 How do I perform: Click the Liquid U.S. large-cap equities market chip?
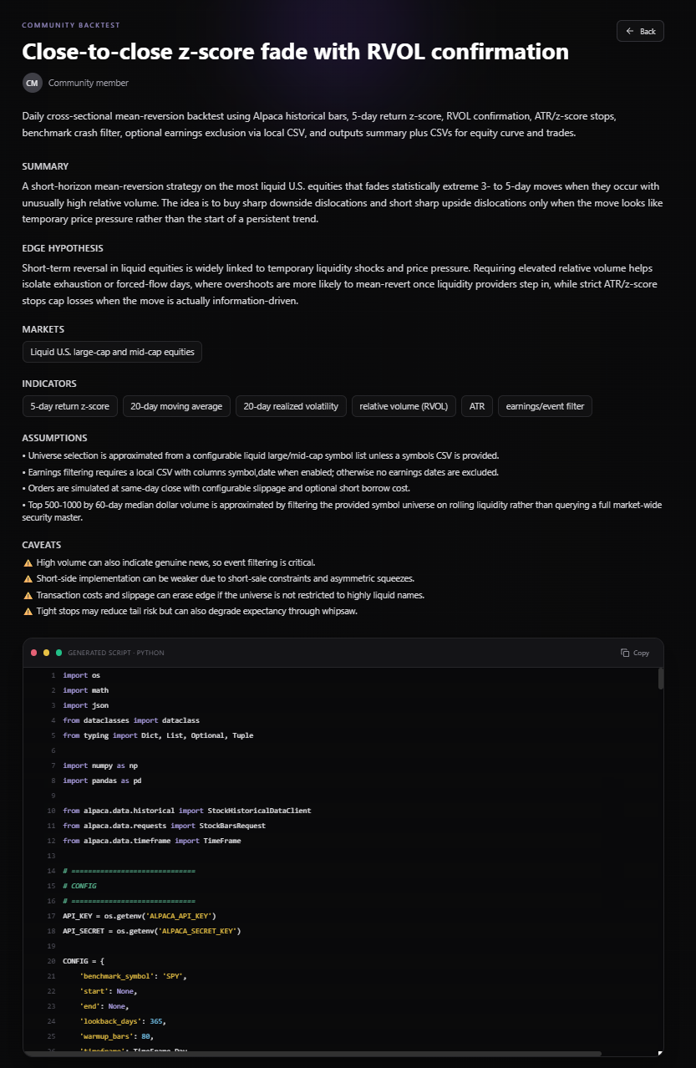tap(112, 352)
